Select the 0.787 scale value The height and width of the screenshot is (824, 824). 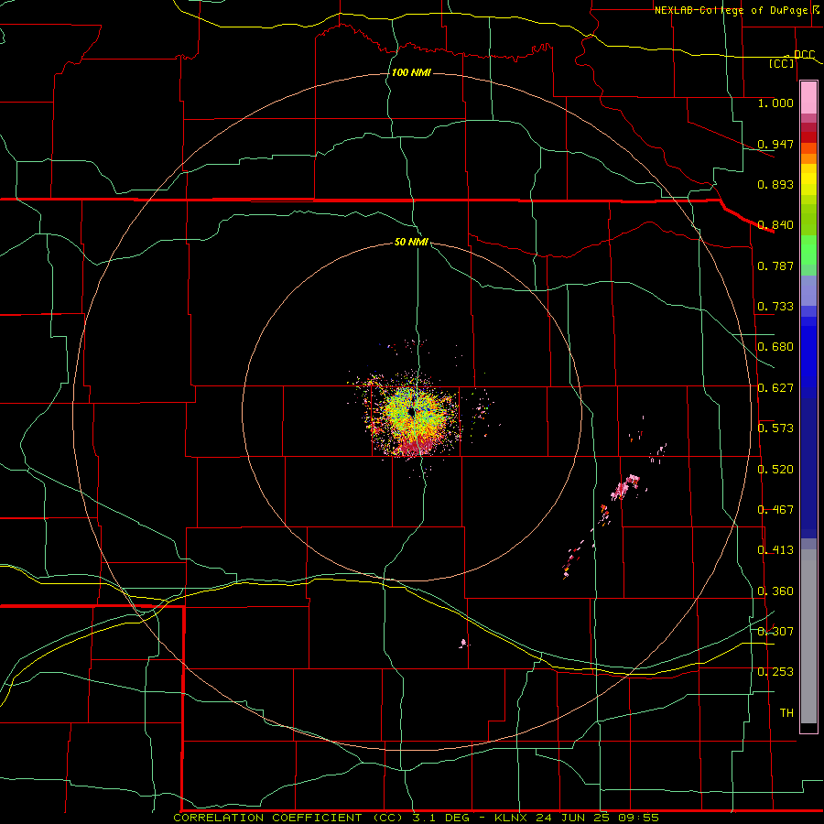coord(775,266)
